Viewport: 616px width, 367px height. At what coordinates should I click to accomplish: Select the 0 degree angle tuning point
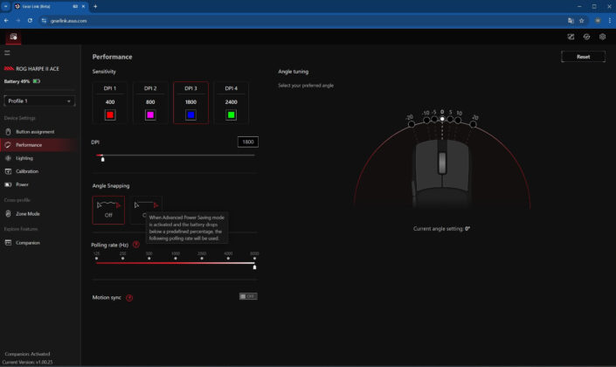(442, 119)
